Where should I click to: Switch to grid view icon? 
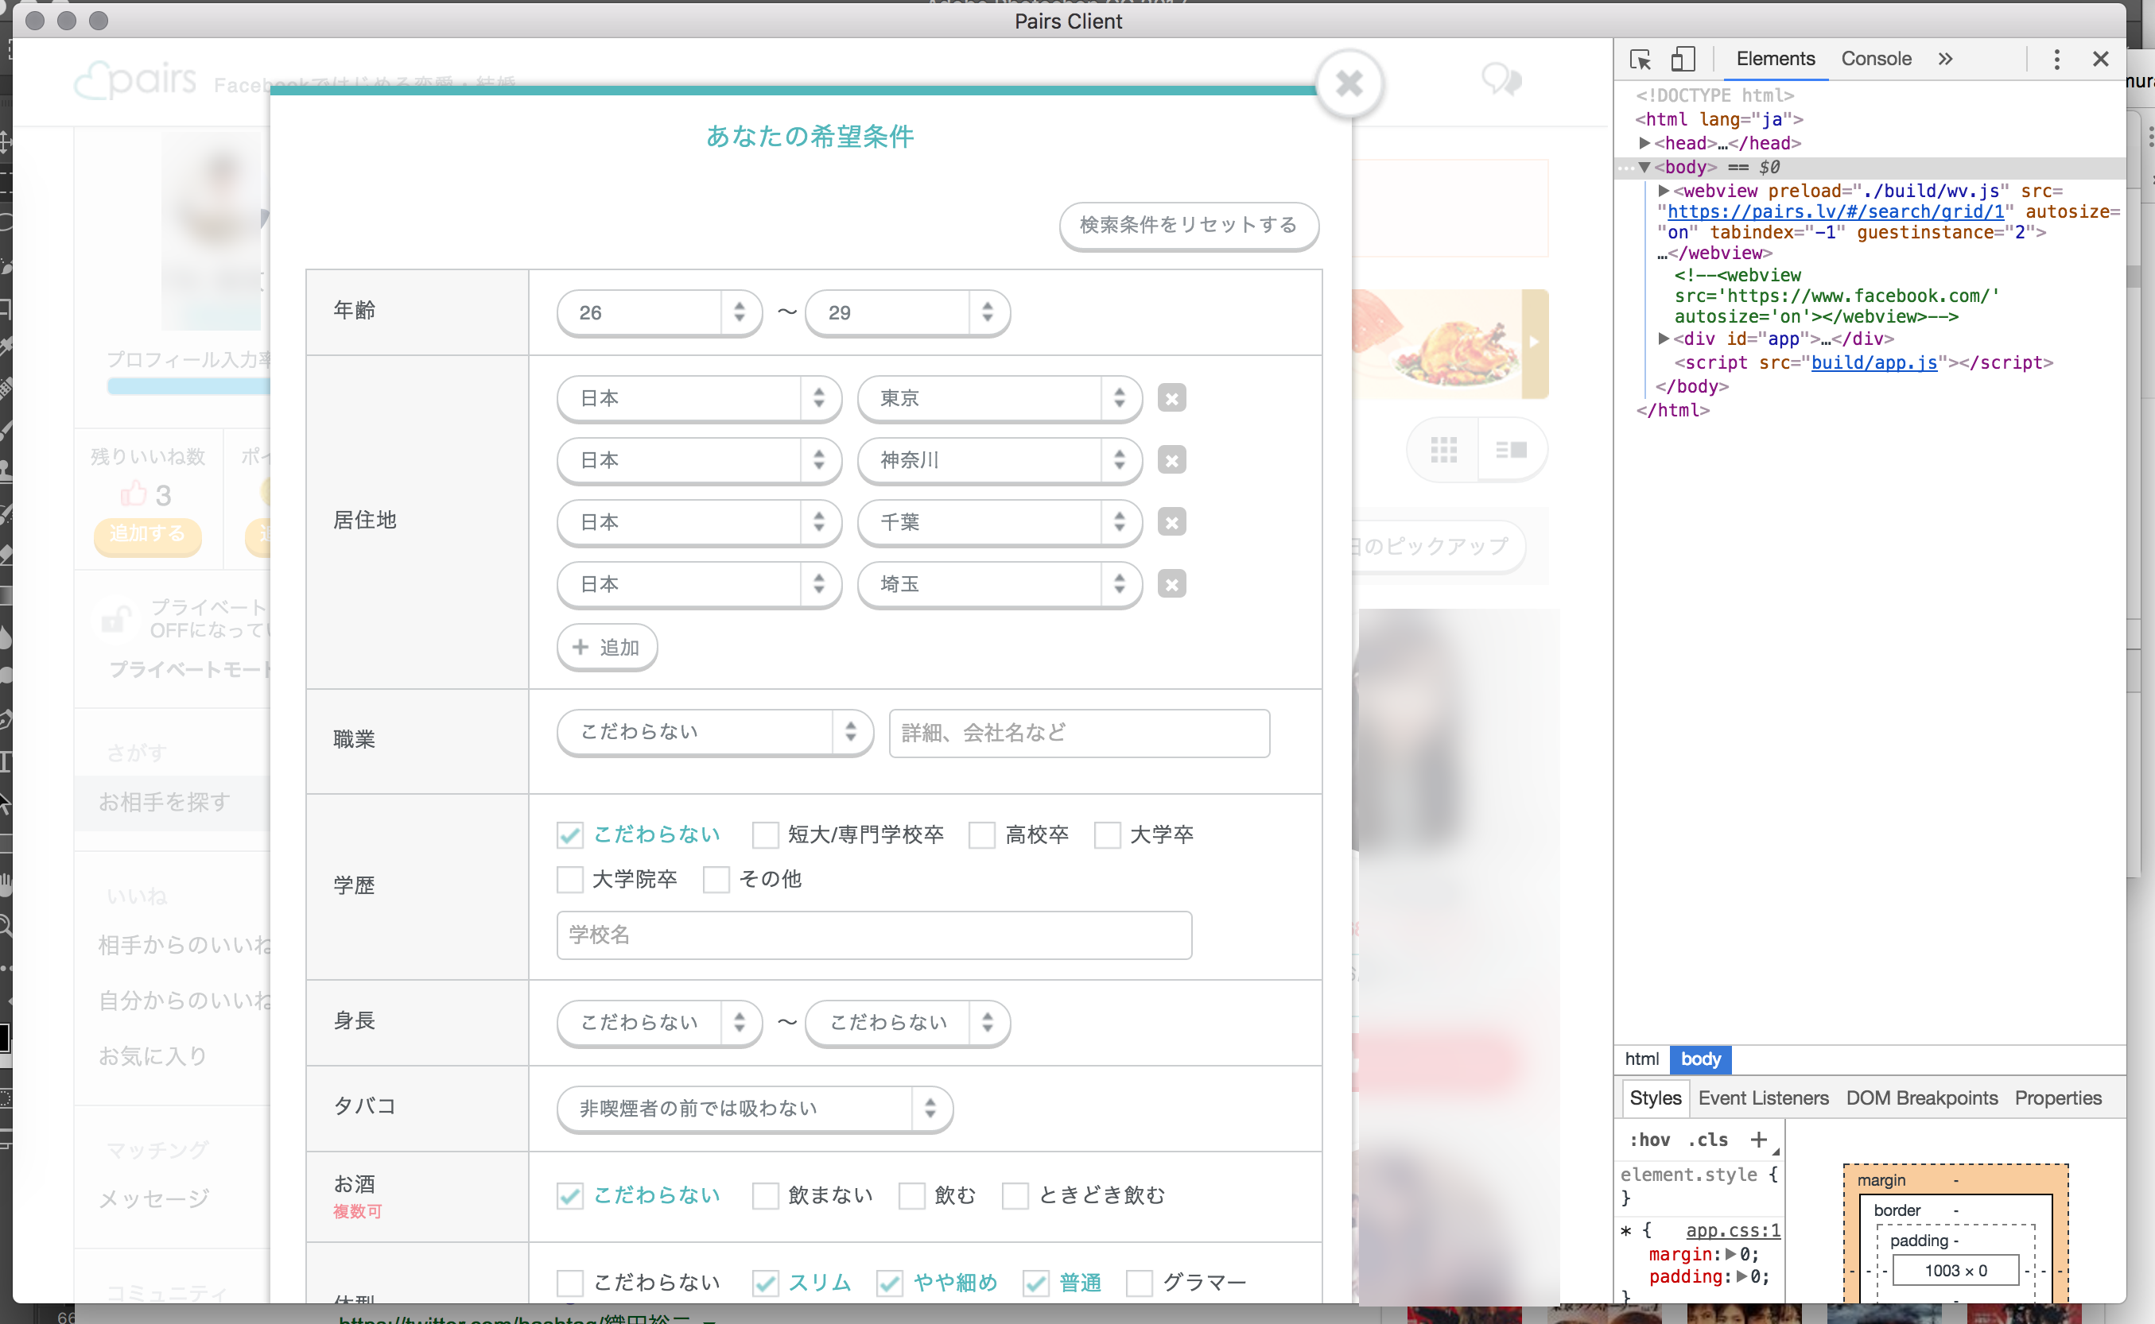pos(1443,450)
